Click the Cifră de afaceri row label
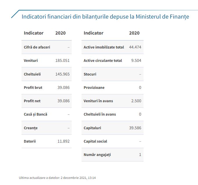Viewport: 198px width, 185px height. [x=37, y=47]
